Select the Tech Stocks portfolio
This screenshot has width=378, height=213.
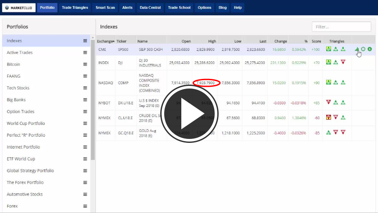[x=18, y=88]
